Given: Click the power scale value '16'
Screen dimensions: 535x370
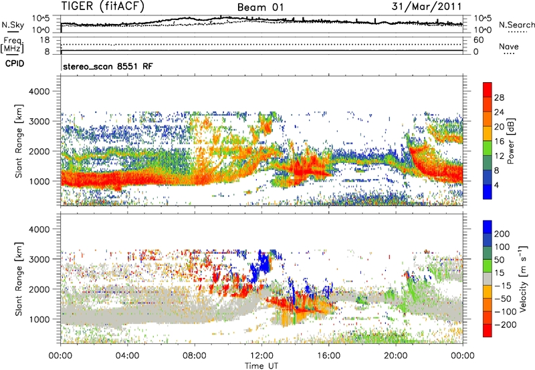Looking at the screenshot, I should (499, 141).
